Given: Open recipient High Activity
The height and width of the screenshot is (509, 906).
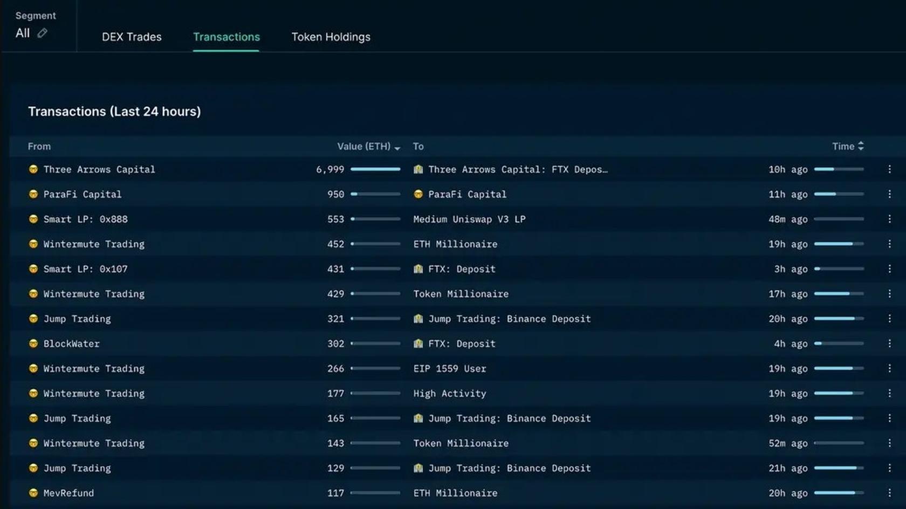Looking at the screenshot, I should (x=450, y=393).
